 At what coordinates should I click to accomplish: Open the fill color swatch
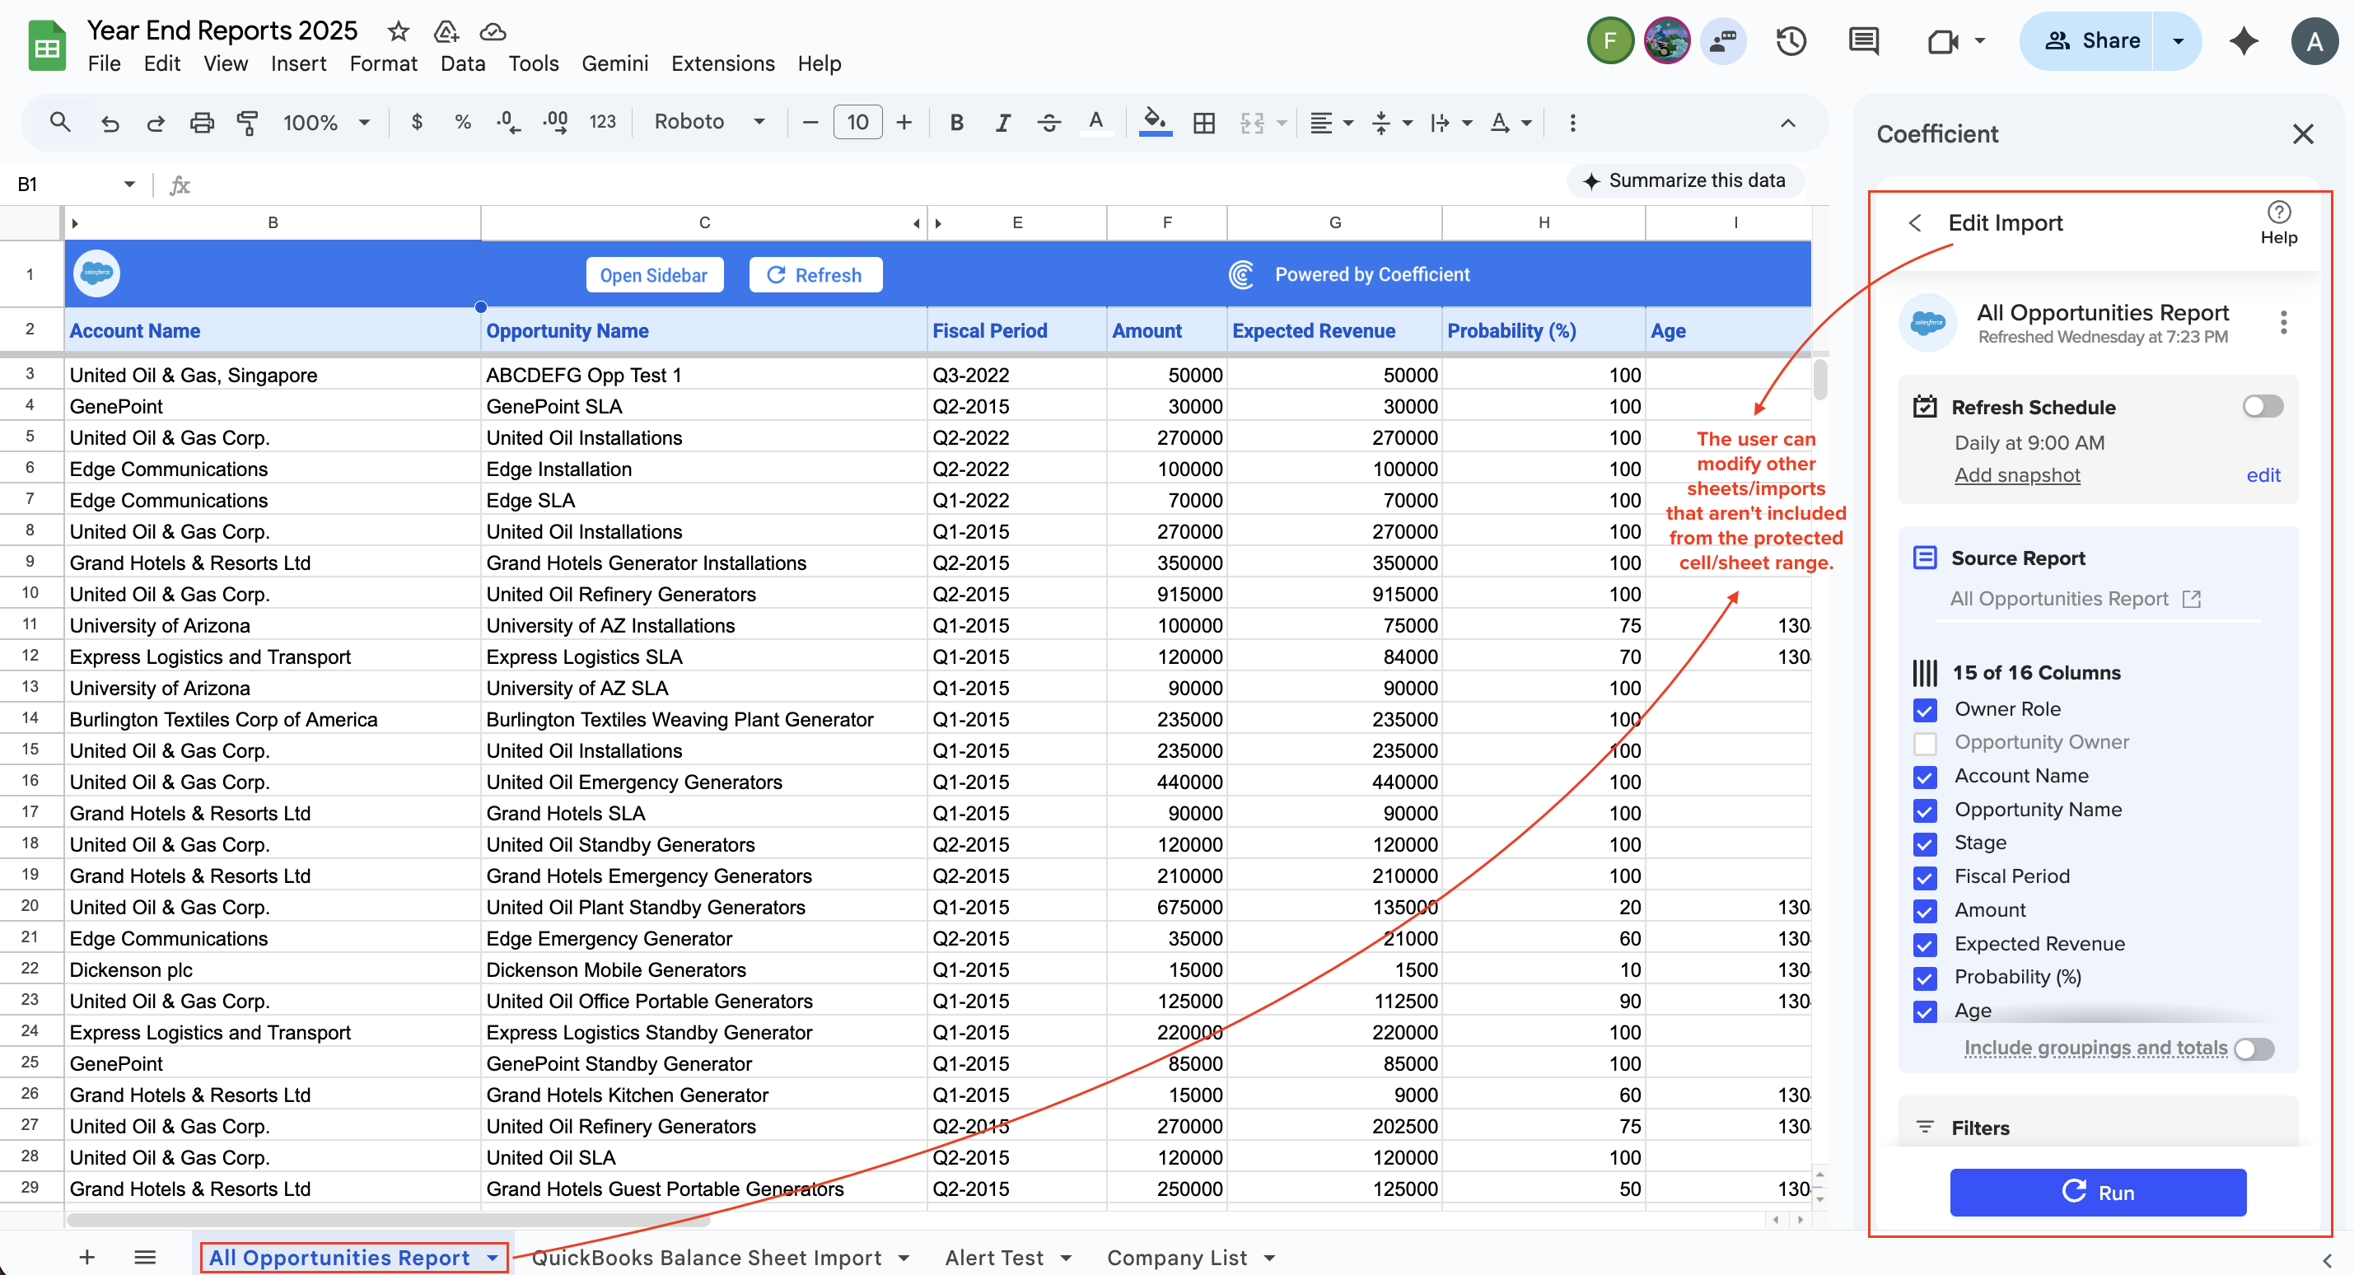tap(1155, 122)
